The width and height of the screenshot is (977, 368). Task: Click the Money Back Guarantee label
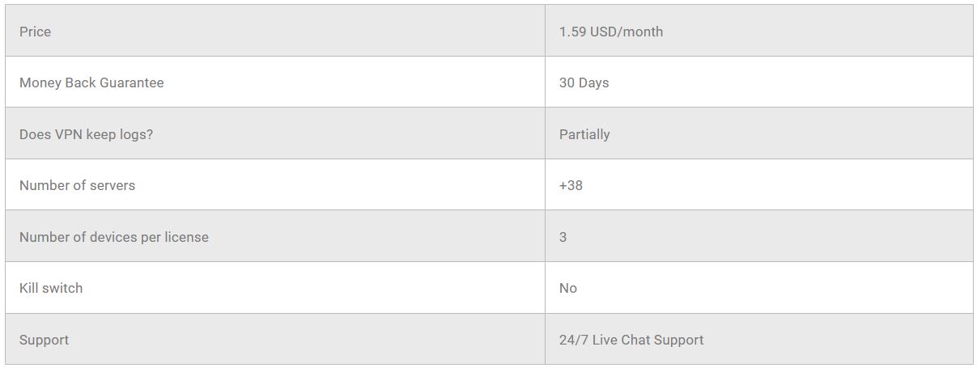(91, 82)
